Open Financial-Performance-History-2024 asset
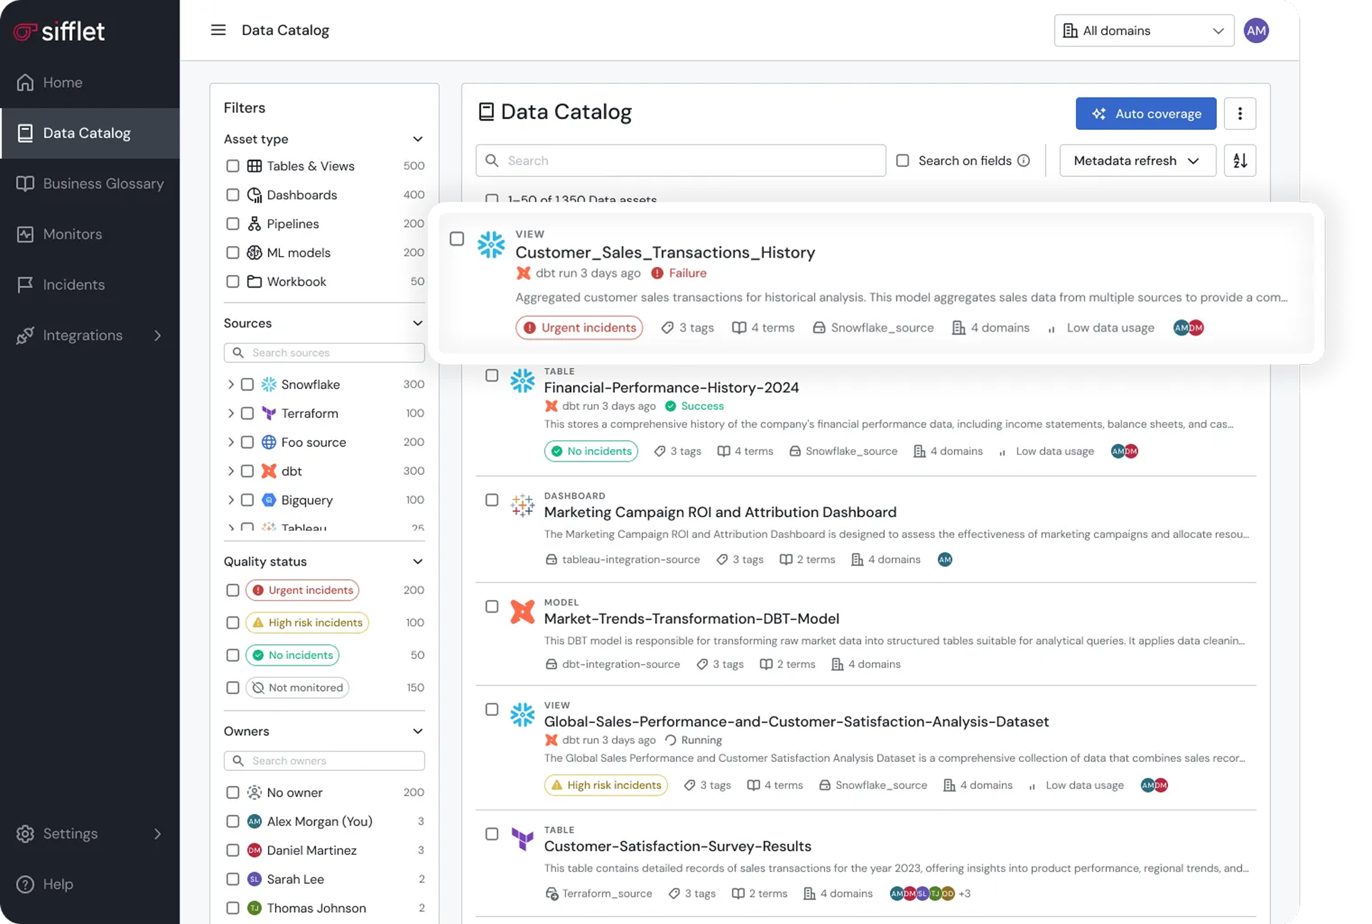 tap(671, 387)
